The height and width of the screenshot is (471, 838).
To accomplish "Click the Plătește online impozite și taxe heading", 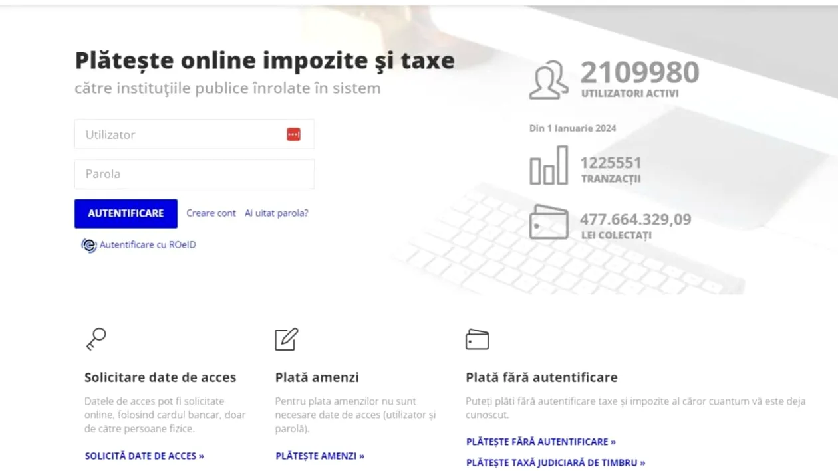I will coord(264,60).
